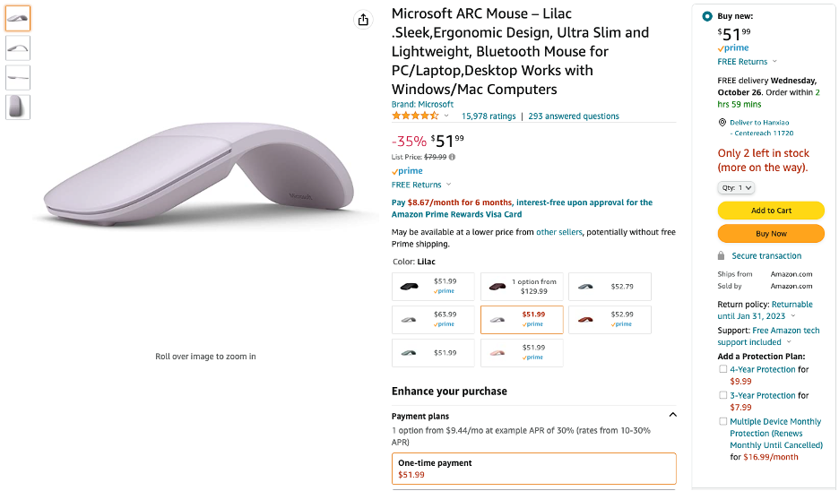
Task: Select the Buy new radio button
Action: tap(708, 16)
